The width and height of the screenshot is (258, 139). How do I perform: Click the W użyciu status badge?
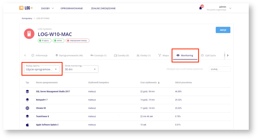point(45,40)
